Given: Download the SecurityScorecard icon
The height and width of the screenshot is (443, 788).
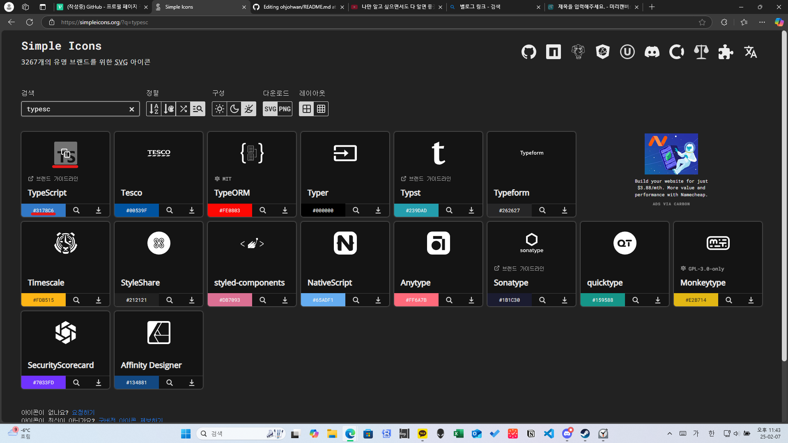Looking at the screenshot, I should click(99, 383).
